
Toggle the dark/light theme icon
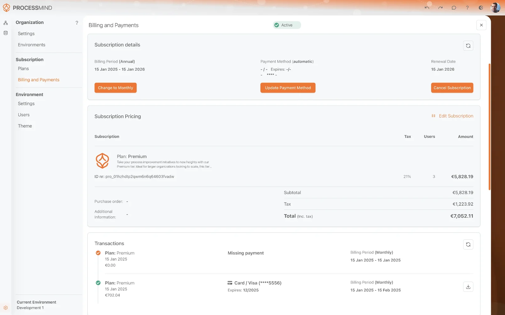(481, 8)
